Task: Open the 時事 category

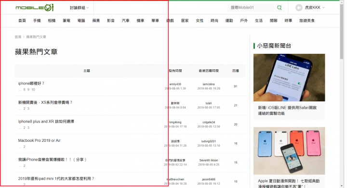Action: click(288, 21)
